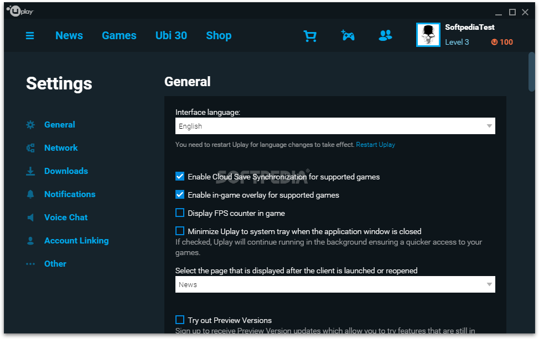Click the three-dots icon for Other
Screen dimensions: 539x339
tap(30, 264)
